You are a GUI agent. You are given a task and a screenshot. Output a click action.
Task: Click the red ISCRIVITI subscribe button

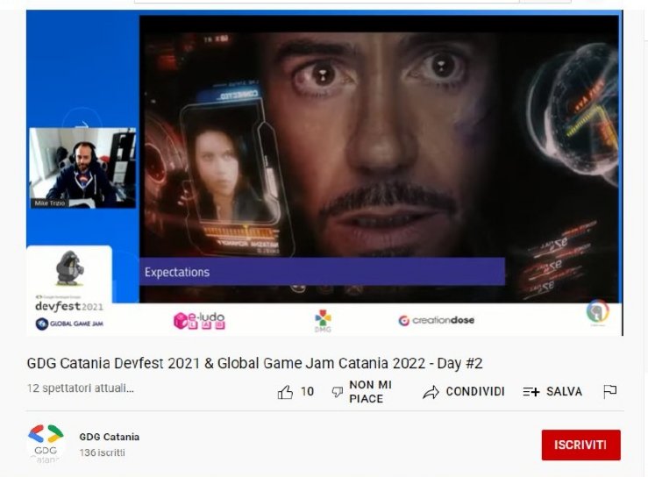[x=581, y=445]
